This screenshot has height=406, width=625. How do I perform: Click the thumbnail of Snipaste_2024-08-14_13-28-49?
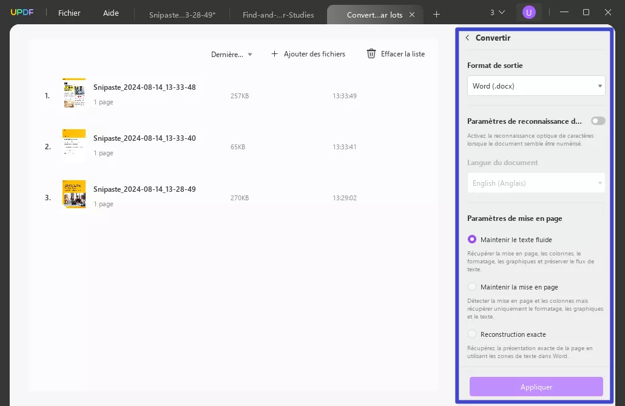pos(73,194)
